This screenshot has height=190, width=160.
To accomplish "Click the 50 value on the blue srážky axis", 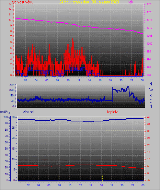I will [x=6, y=149].
